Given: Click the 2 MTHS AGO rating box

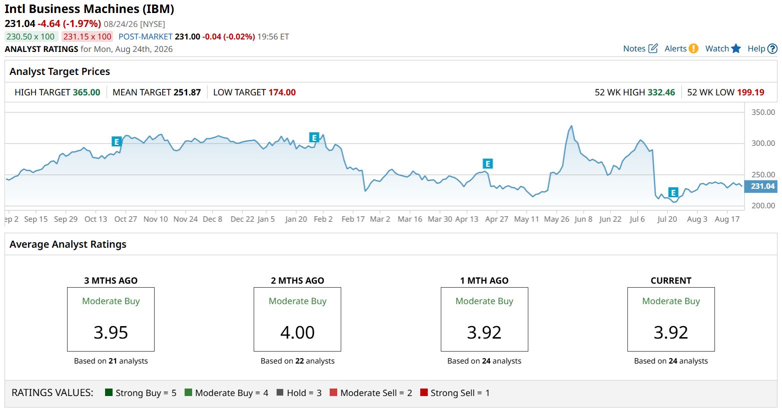Looking at the screenshot, I should (297, 319).
